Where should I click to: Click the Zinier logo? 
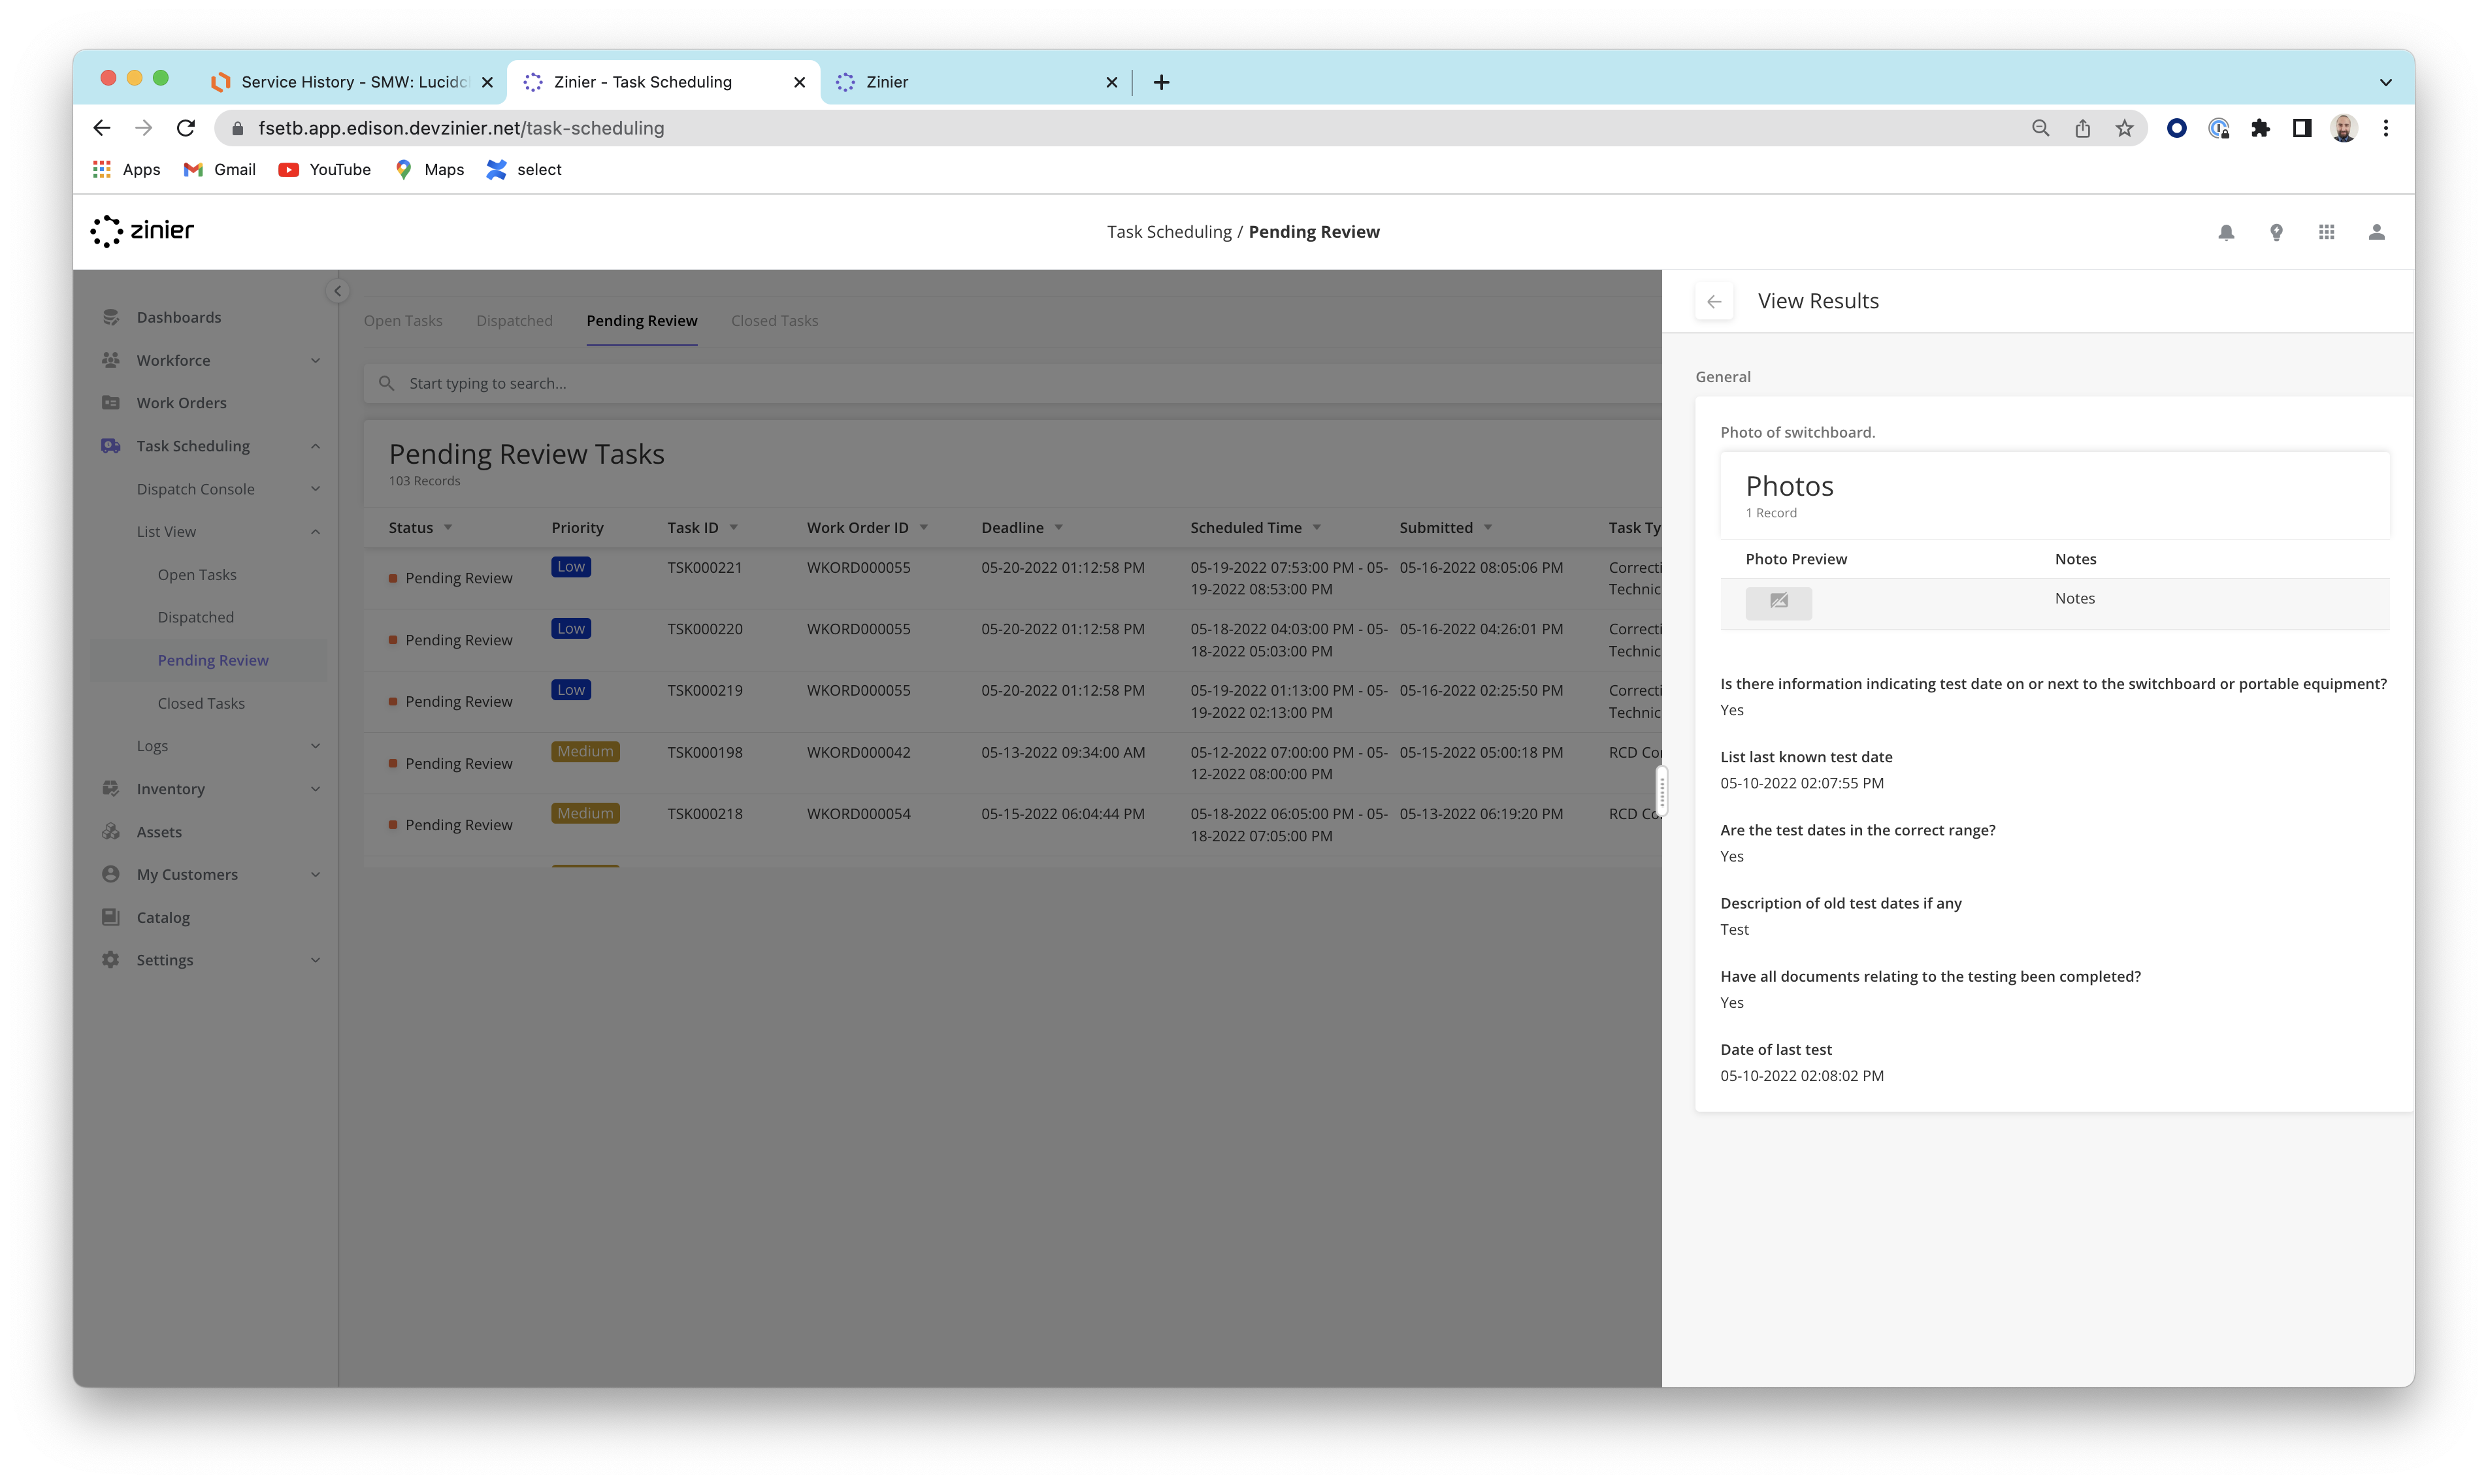coord(142,231)
